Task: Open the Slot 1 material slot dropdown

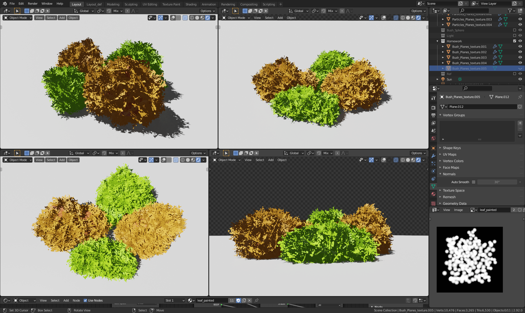Action: 174,300
